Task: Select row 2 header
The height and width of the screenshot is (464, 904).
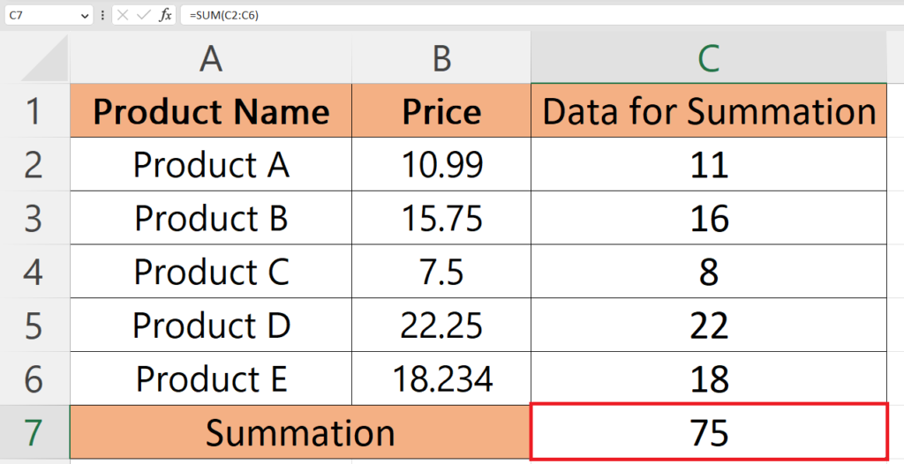Action: pos(34,164)
